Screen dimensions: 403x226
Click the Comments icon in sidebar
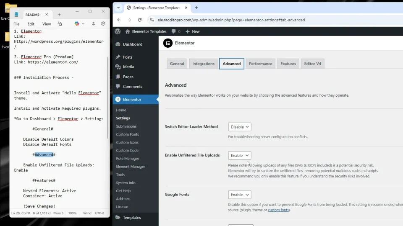pos(118,86)
